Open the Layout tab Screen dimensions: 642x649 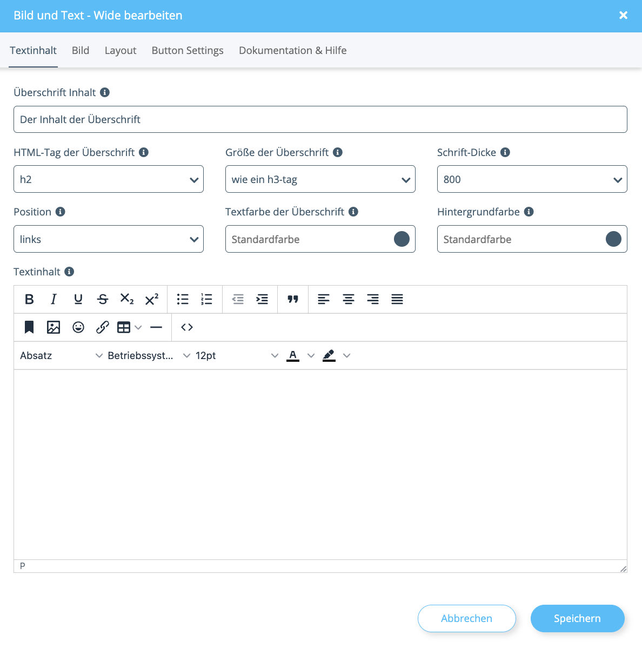(121, 50)
